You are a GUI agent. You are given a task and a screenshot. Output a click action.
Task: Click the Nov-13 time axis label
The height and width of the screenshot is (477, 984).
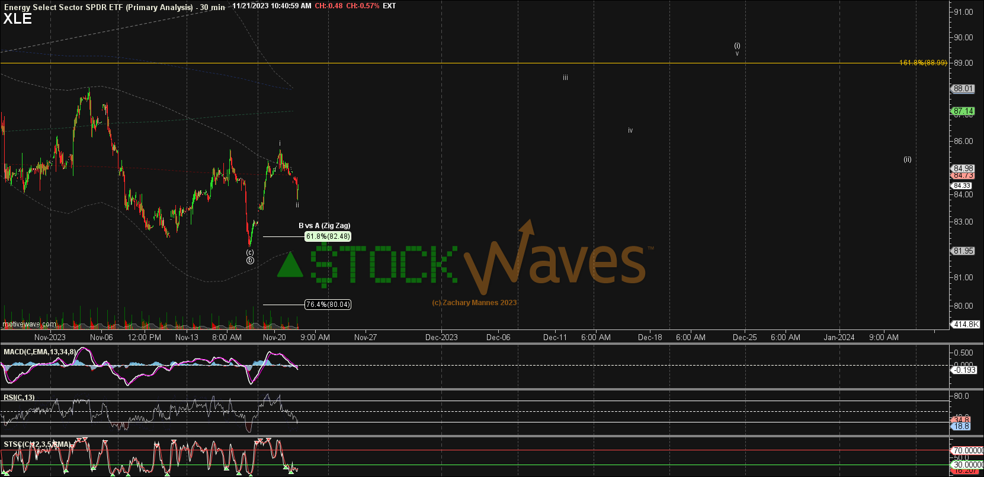pos(187,337)
